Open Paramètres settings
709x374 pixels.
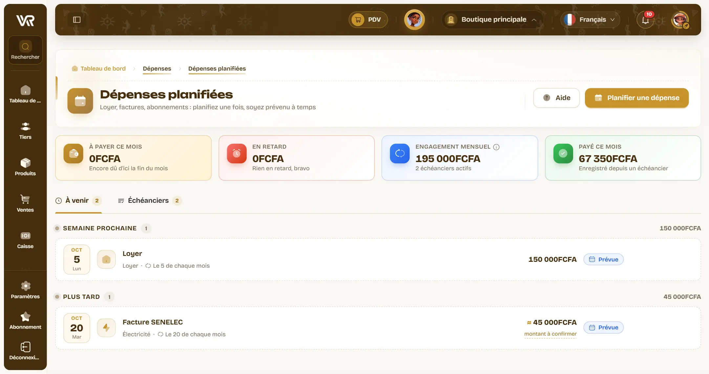point(25,290)
